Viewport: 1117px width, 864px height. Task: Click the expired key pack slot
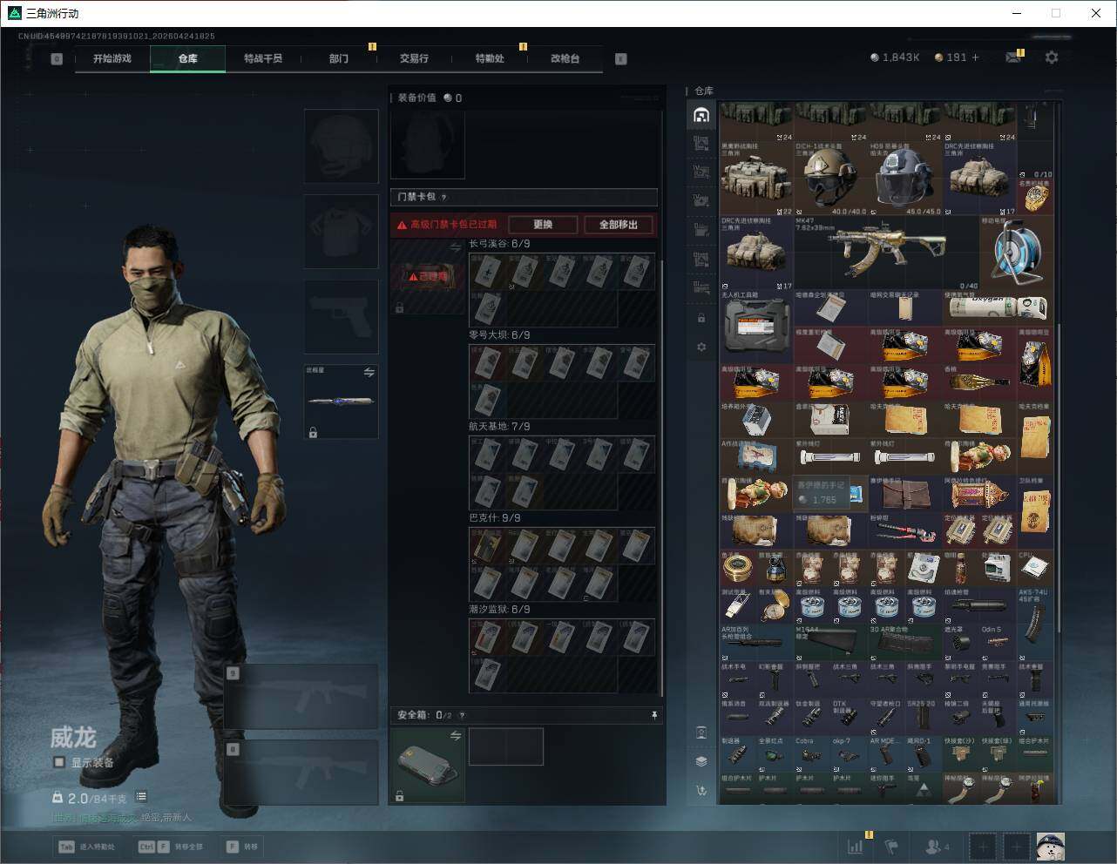pyautogui.click(x=427, y=277)
